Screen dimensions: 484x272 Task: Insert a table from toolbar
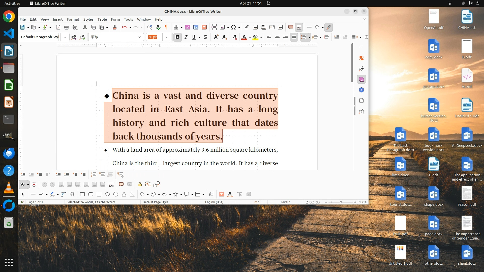point(176,27)
